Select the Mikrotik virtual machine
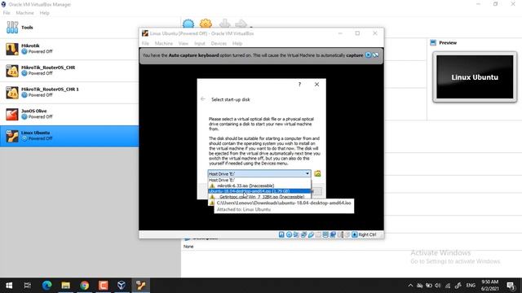 tap(69, 49)
